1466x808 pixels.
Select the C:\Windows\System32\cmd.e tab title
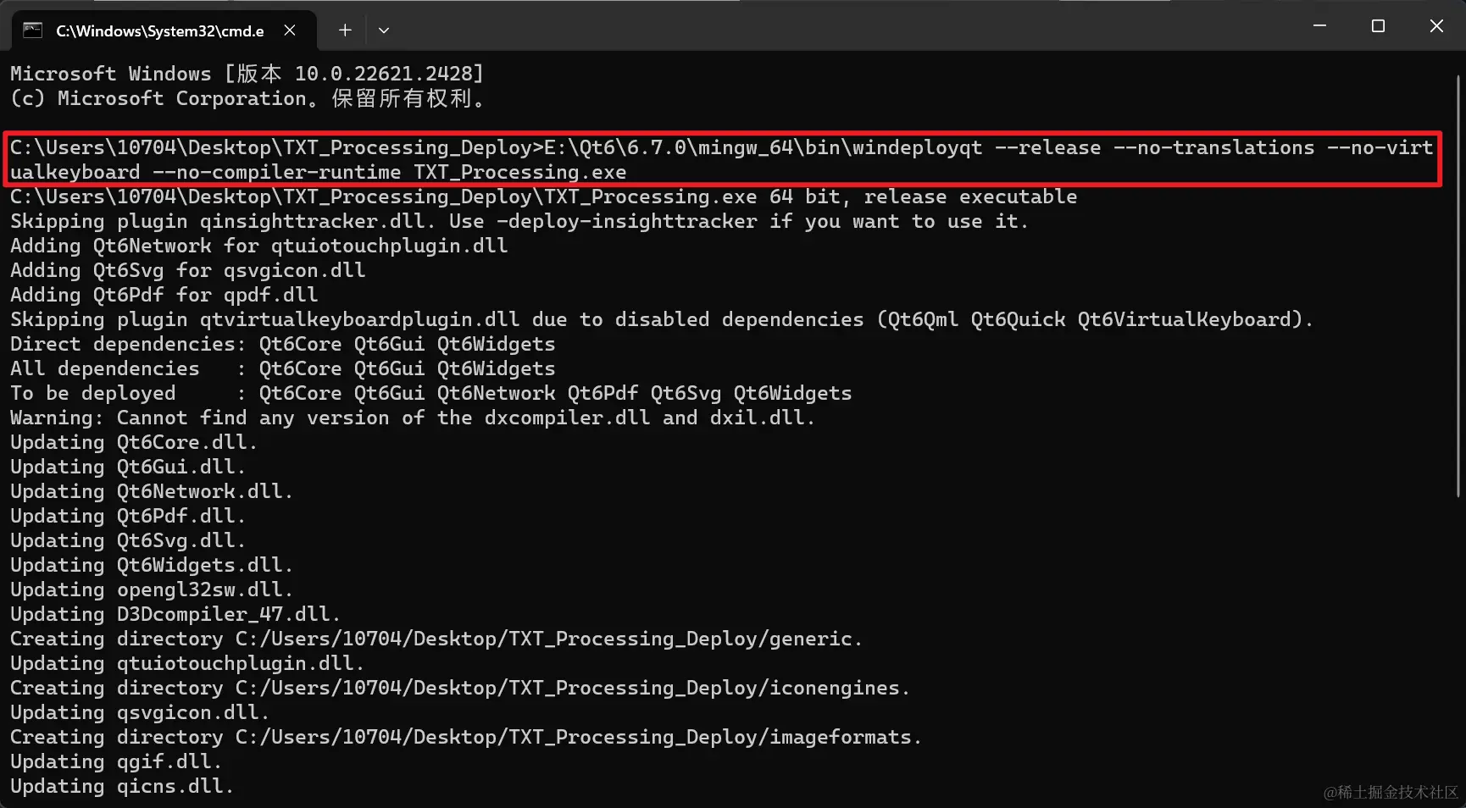click(160, 31)
